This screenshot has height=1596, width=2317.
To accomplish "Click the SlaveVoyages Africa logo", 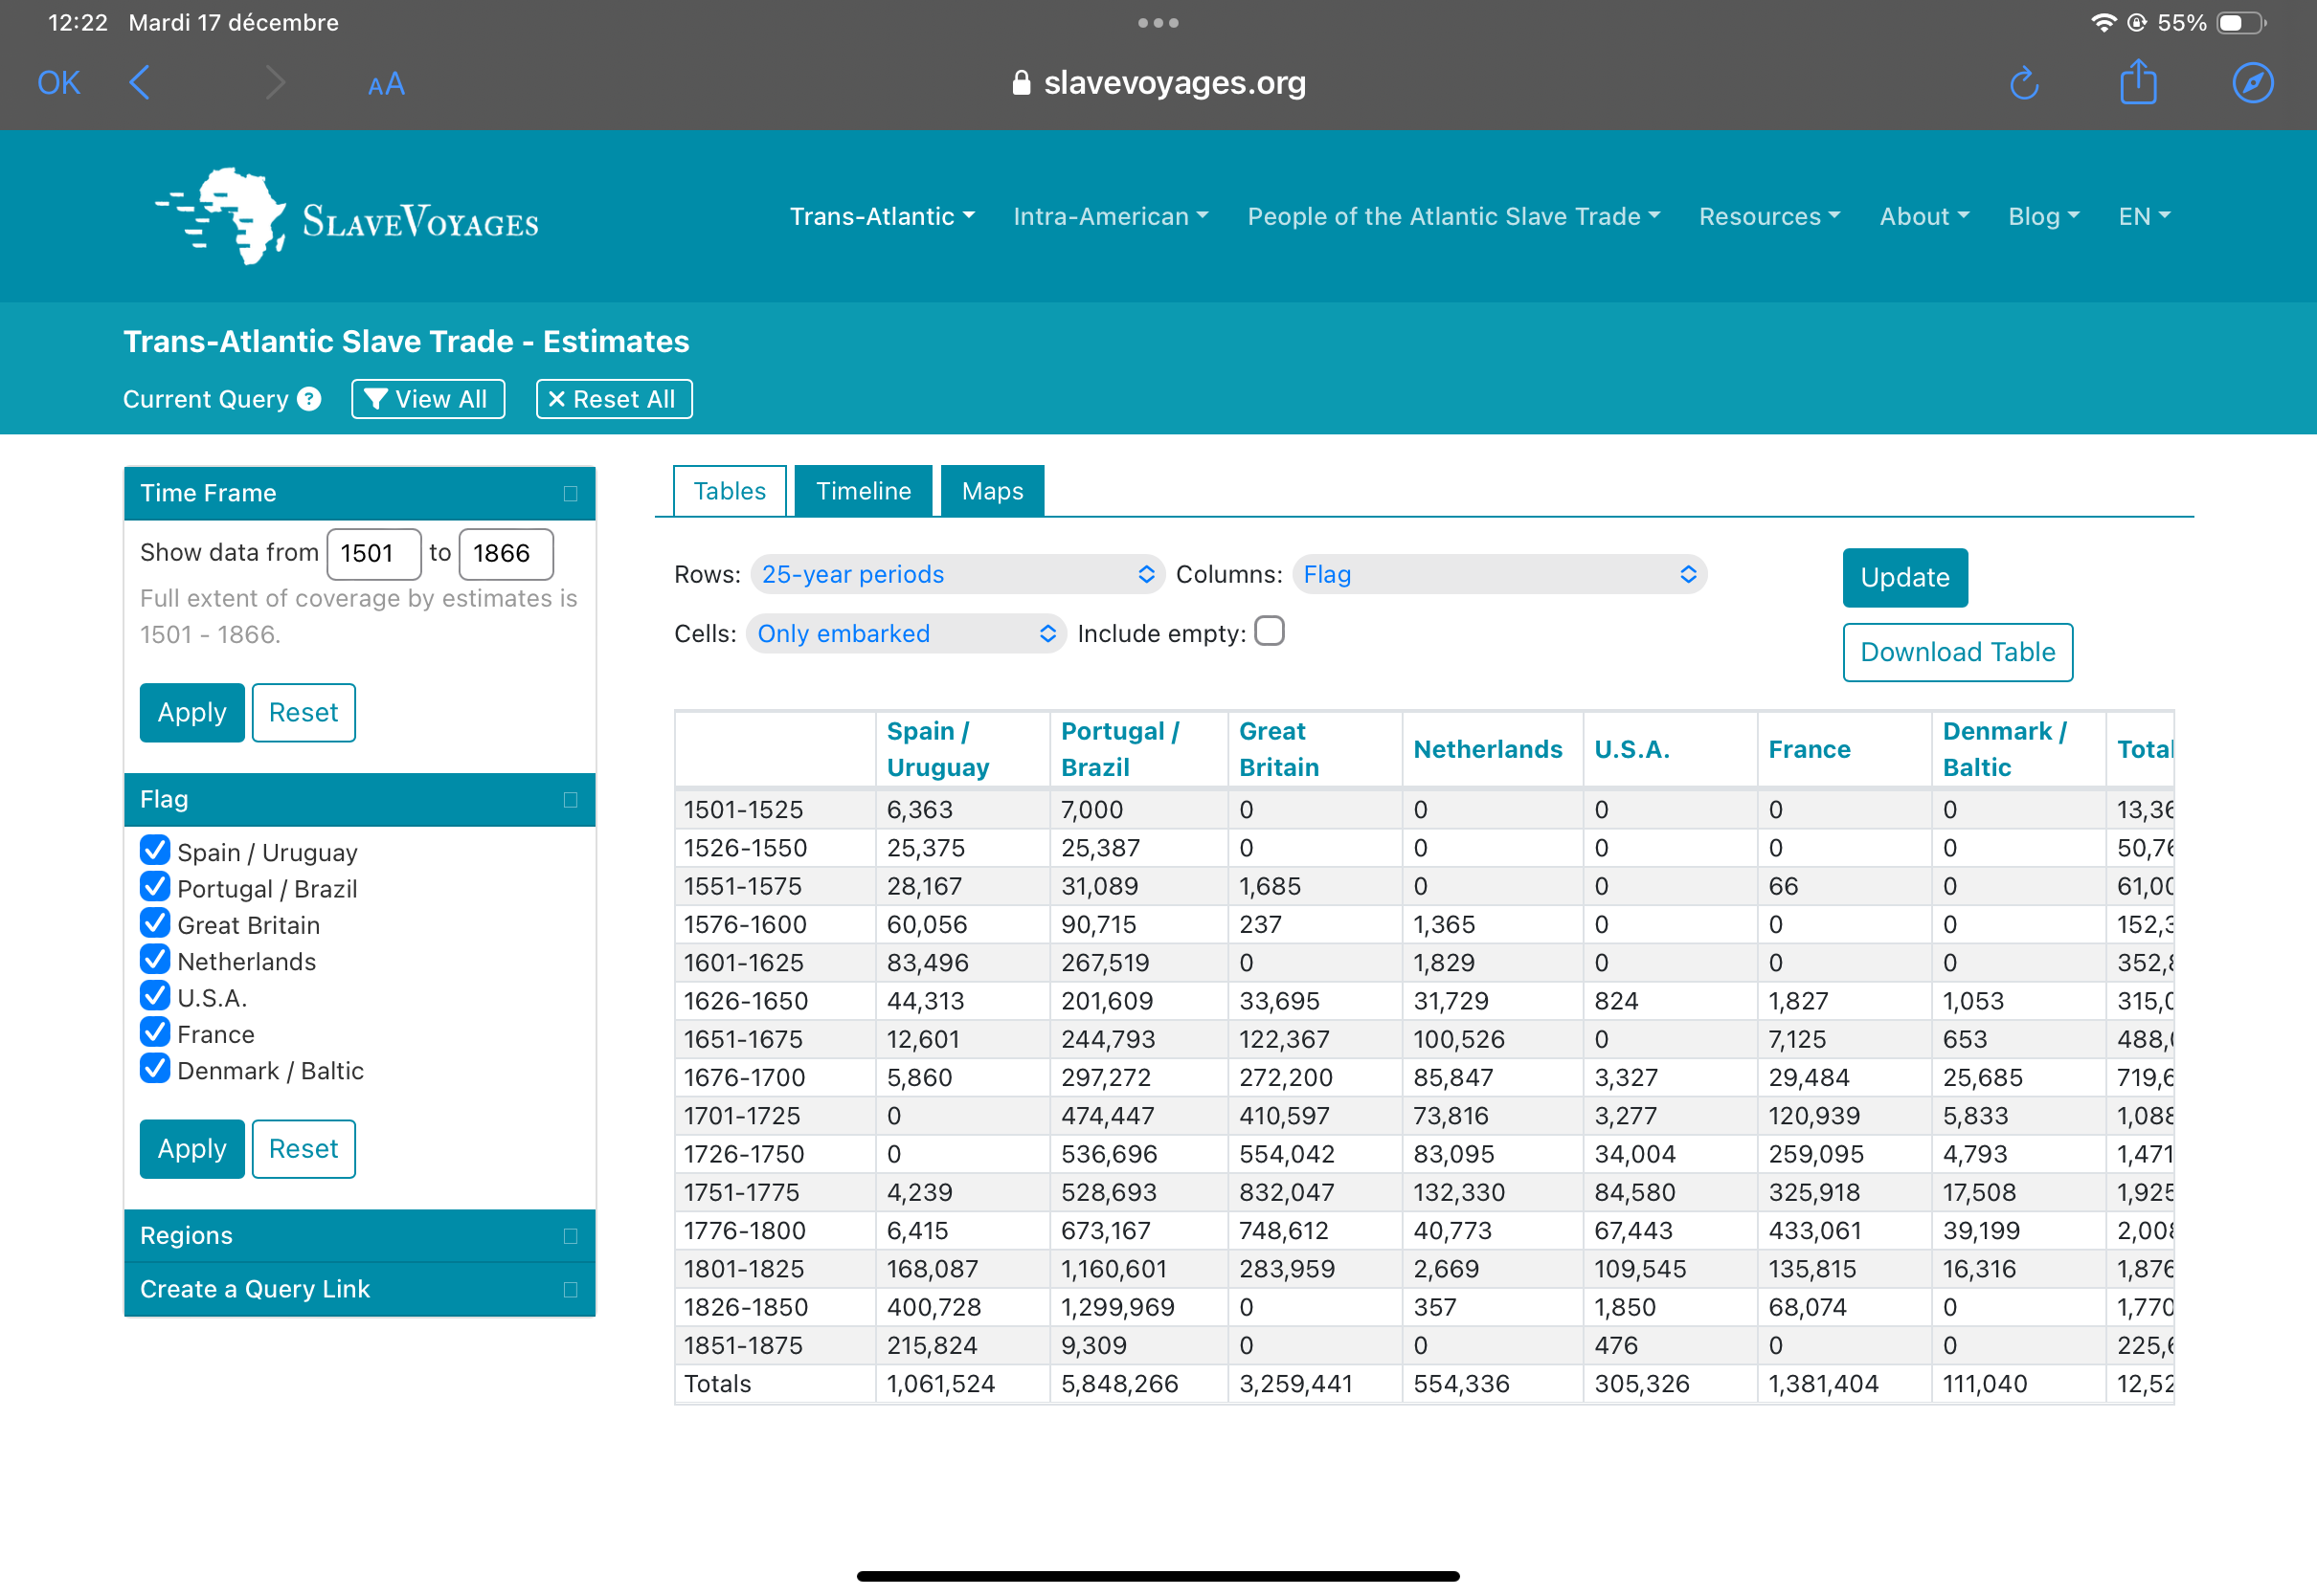I will point(347,216).
